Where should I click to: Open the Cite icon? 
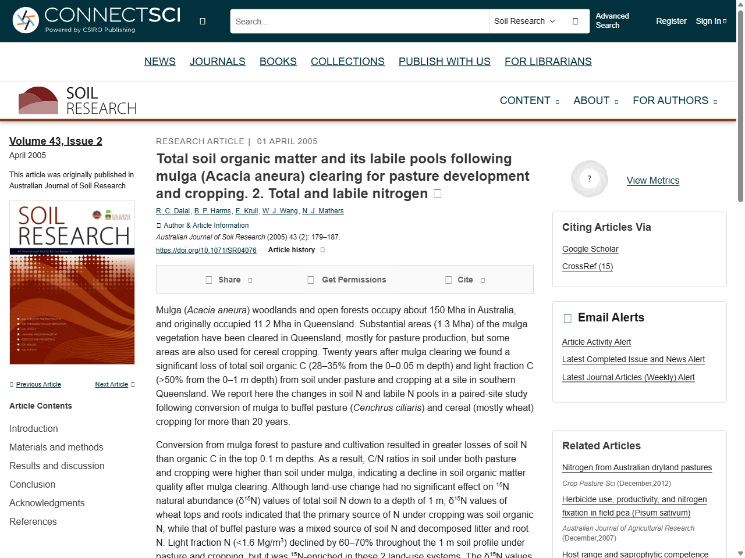tap(448, 280)
